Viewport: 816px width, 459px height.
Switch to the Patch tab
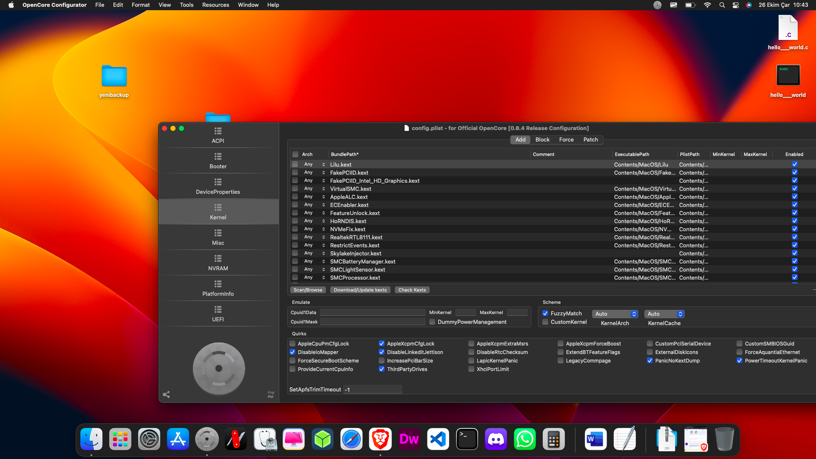(x=590, y=139)
